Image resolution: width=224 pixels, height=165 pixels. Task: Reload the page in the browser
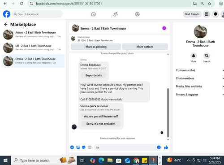click(x=22, y=4)
